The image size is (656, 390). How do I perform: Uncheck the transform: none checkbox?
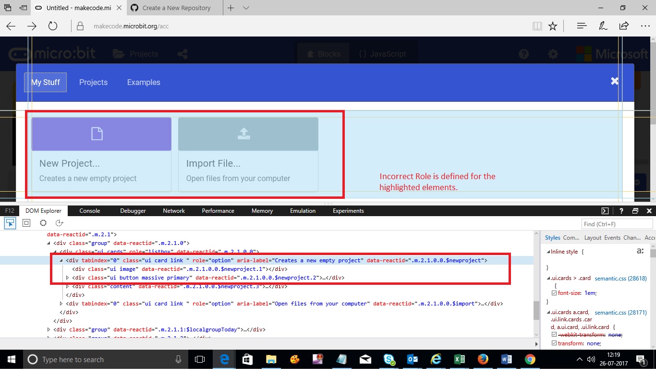554,343
